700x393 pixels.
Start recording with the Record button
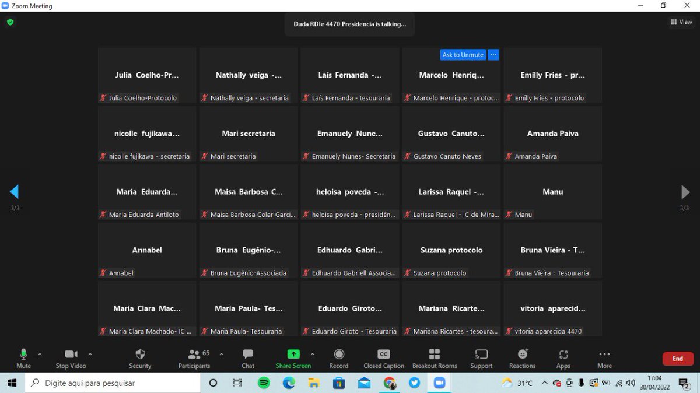(339, 358)
